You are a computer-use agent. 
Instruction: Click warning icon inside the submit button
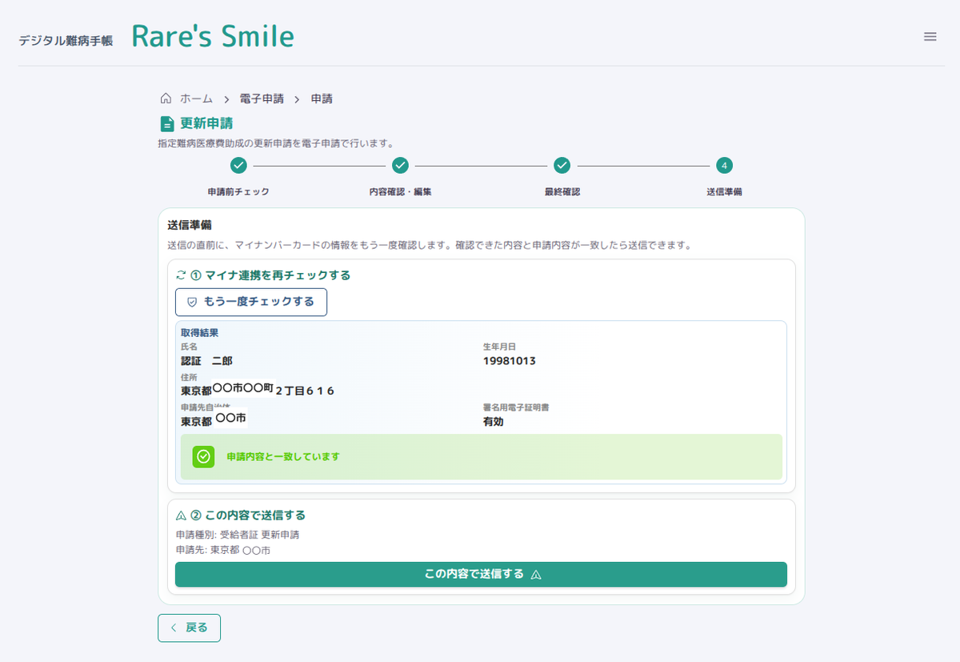(x=536, y=575)
